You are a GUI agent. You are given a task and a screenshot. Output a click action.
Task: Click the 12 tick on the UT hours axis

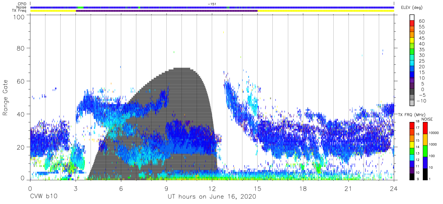[212, 189]
